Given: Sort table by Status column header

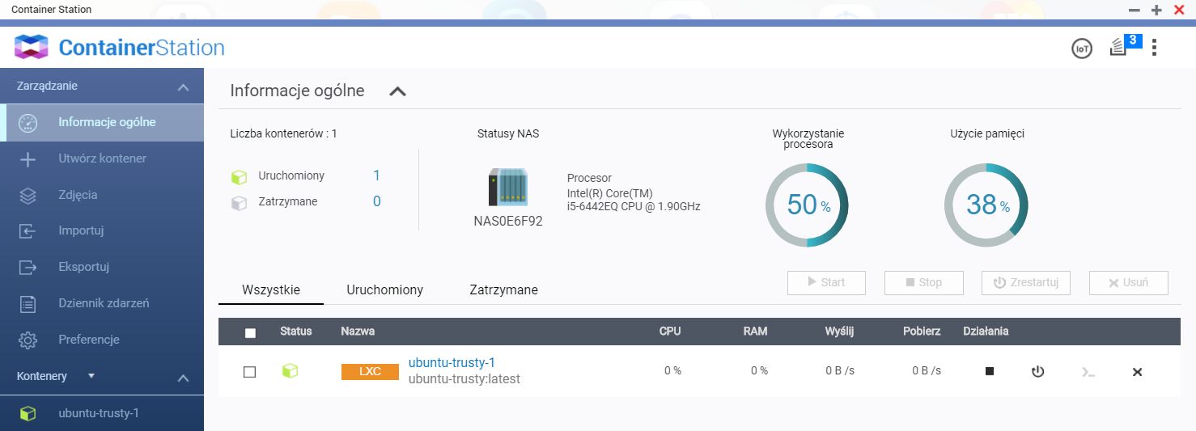Looking at the screenshot, I should point(296,332).
